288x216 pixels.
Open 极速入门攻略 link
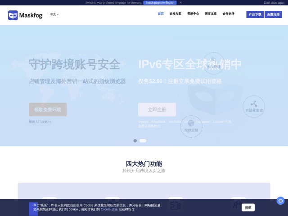[x=40, y=122]
